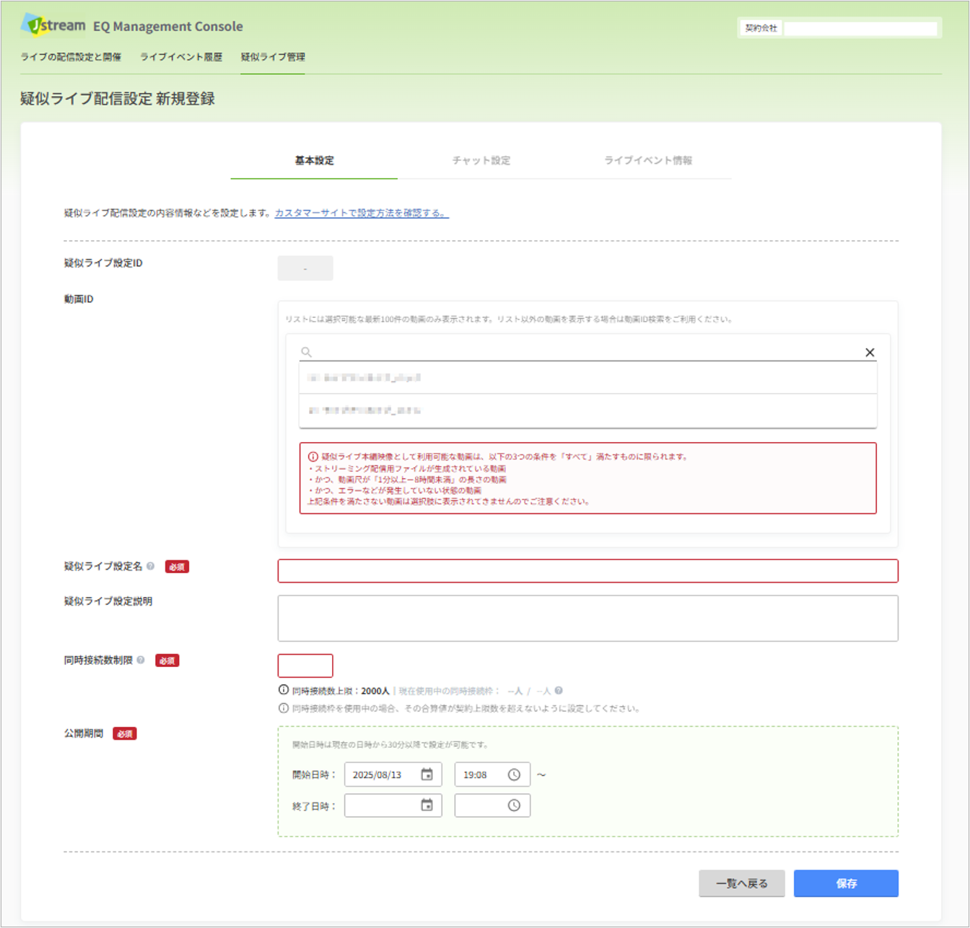Image resolution: width=970 pixels, height=928 pixels.
Task: Click the empty 終了日時 time field
Action: pos(492,805)
